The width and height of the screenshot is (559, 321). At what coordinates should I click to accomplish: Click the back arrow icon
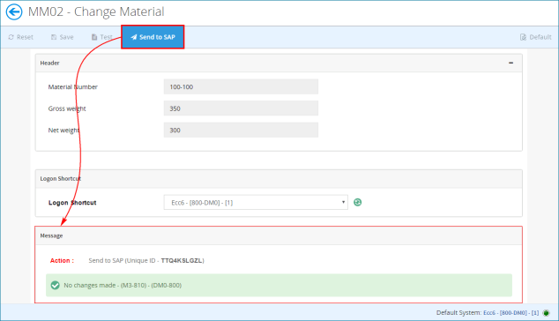[x=14, y=11]
